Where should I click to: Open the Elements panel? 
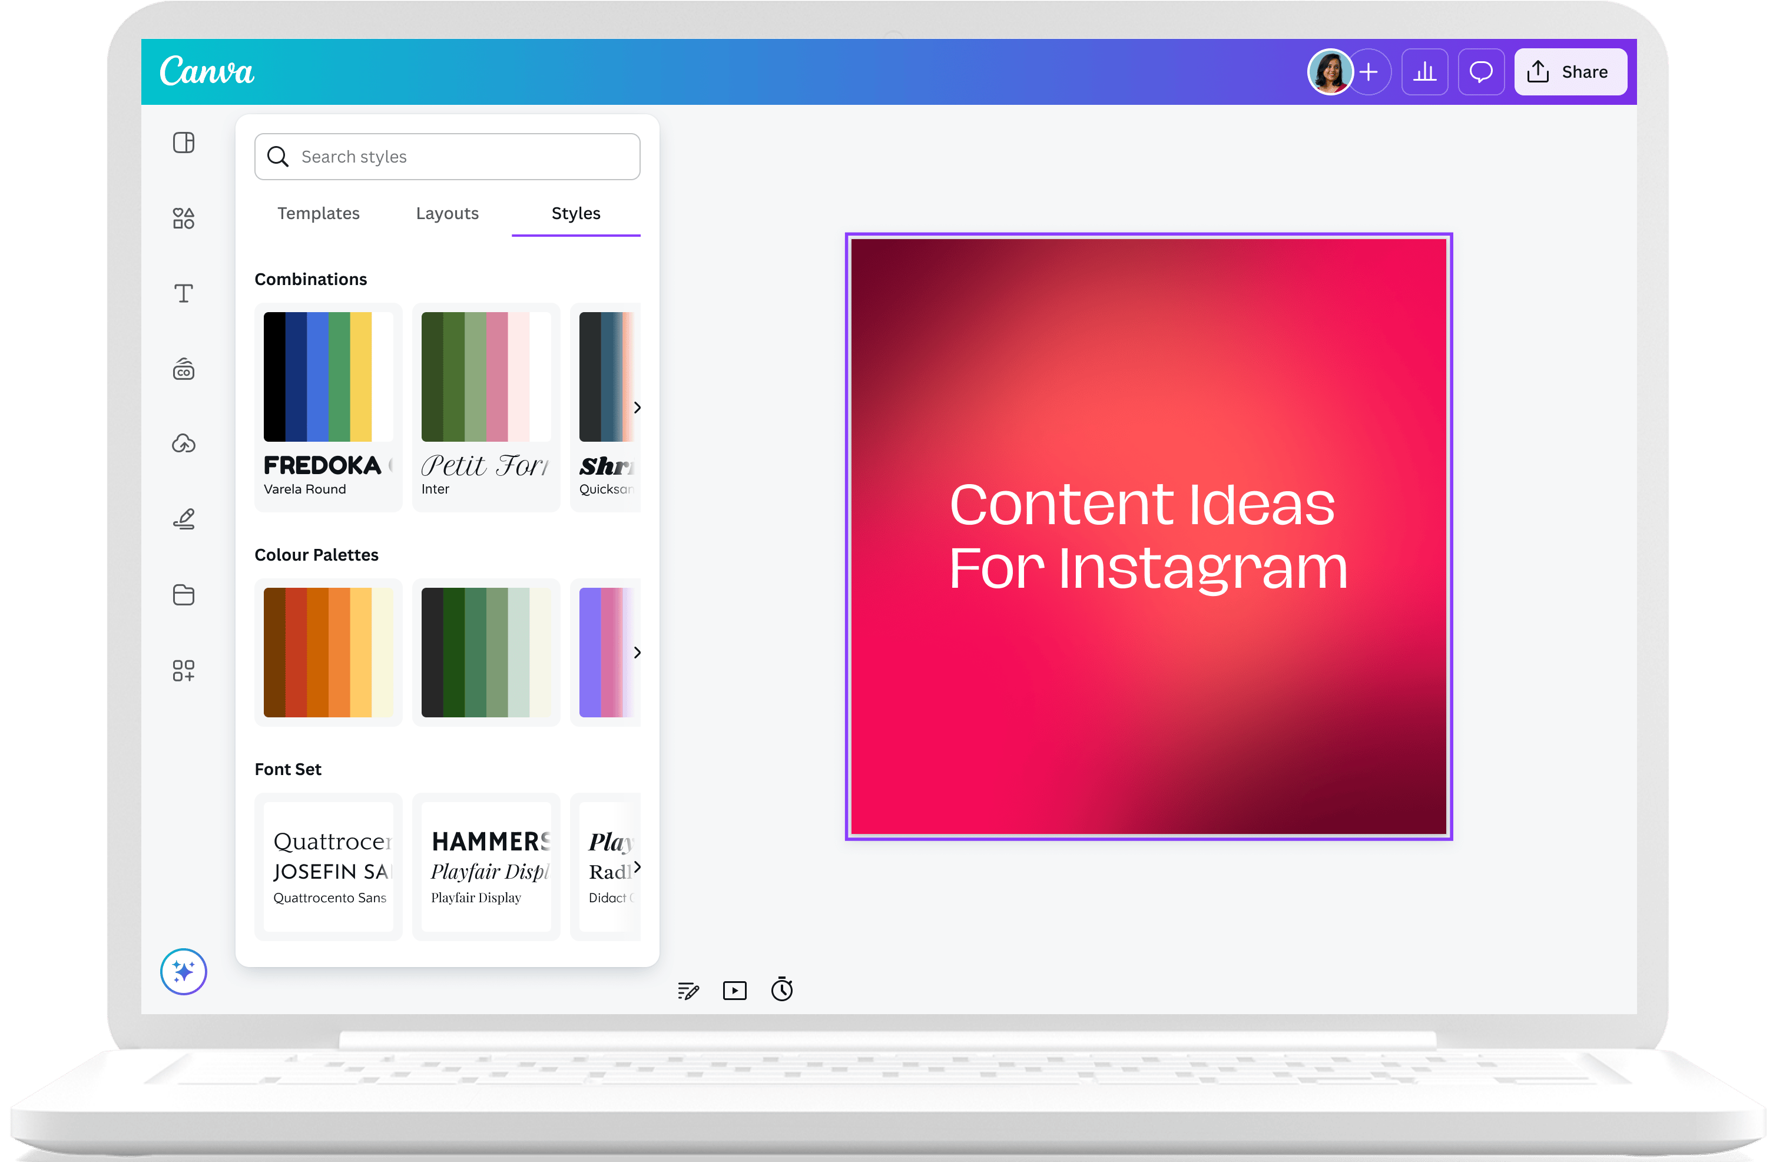[183, 218]
